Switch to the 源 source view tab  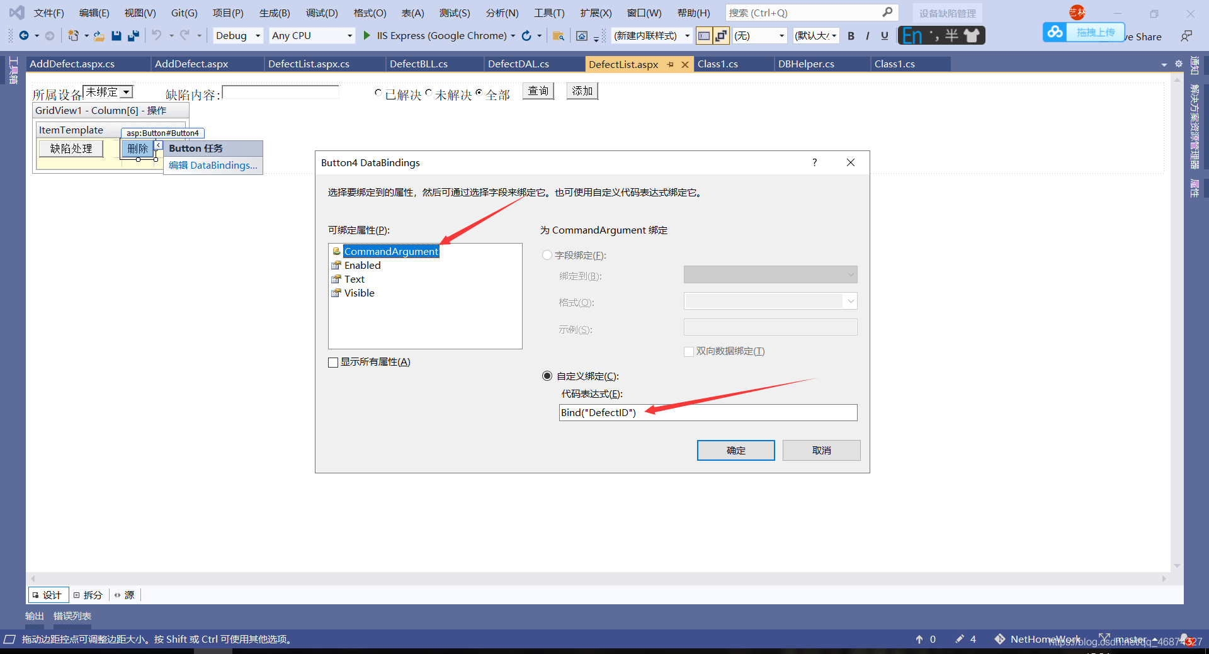125,595
